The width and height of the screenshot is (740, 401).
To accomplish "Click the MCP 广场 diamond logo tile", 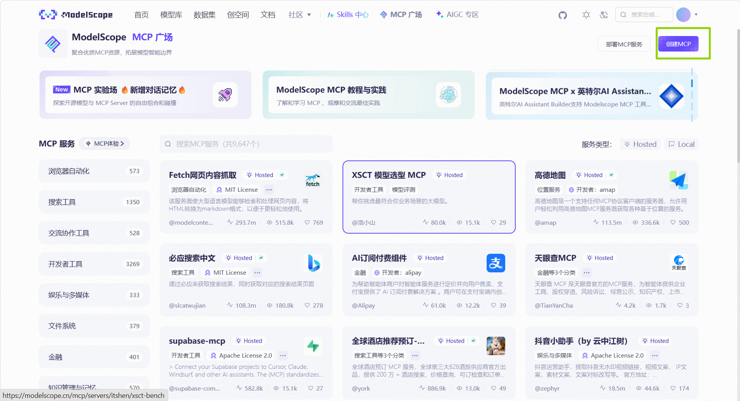I will (53, 44).
